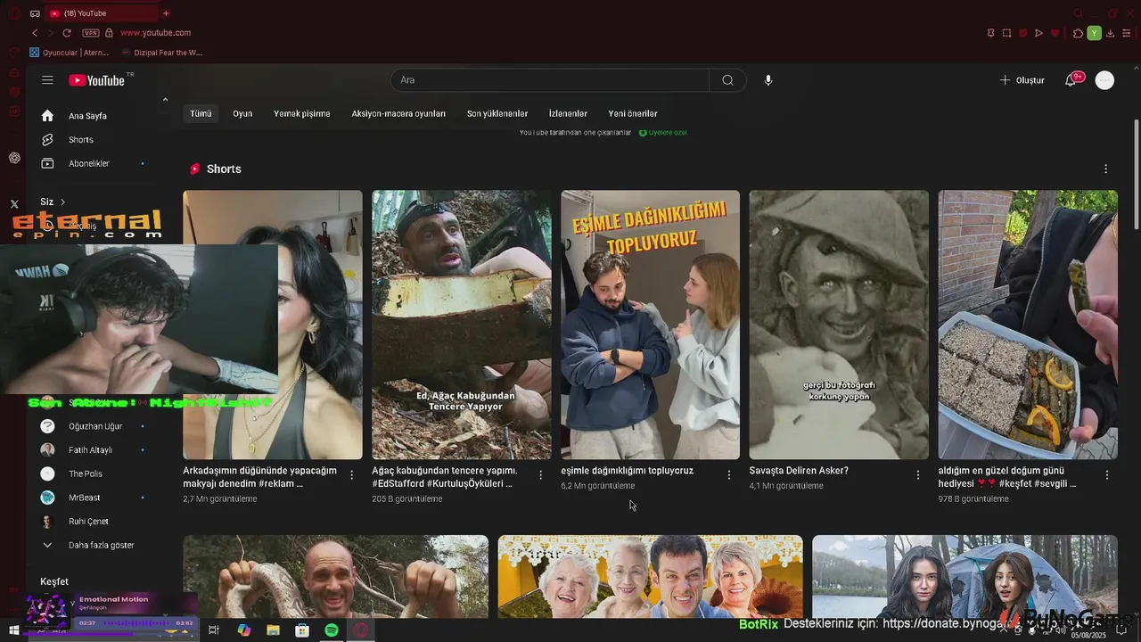Open Task View on the taskbar

tap(214, 630)
